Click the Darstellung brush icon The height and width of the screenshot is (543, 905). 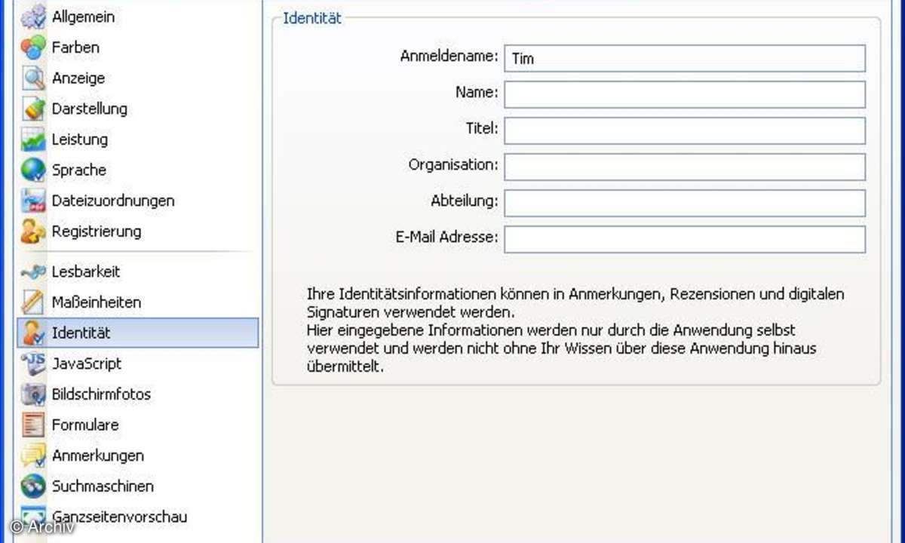(x=33, y=109)
